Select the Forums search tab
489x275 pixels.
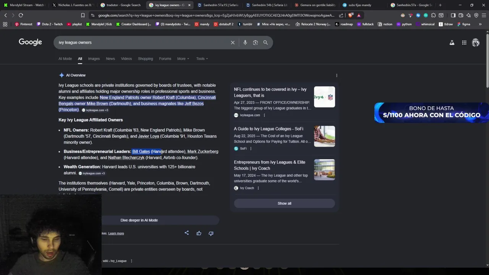[165, 58]
